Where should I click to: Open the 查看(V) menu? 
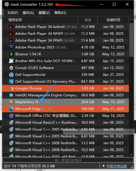tap(44, 13)
